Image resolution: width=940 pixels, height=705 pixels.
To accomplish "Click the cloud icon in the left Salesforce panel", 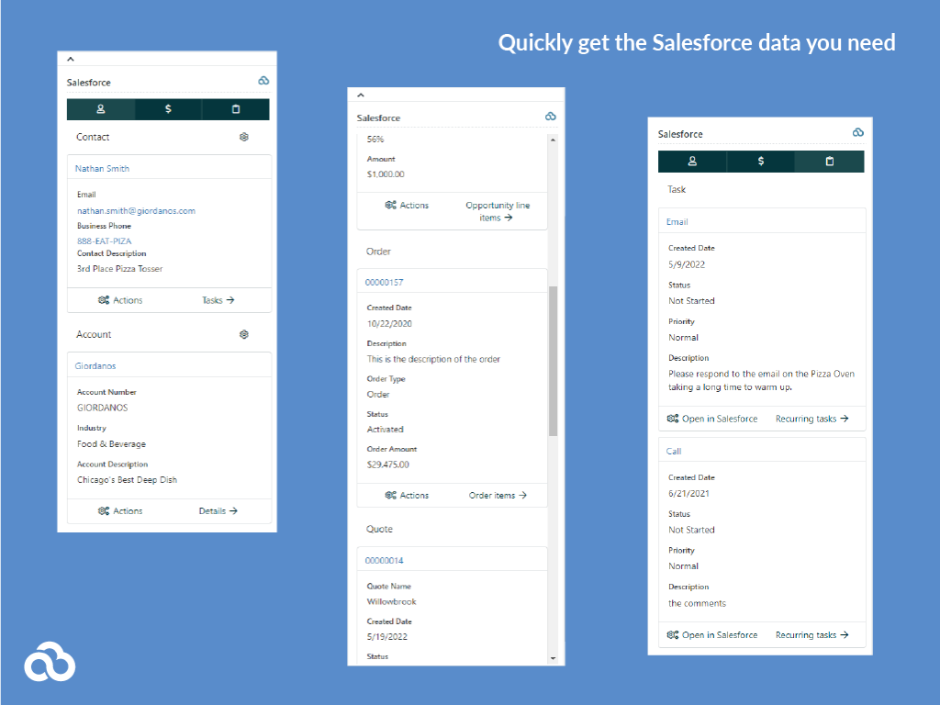I will point(264,81).
